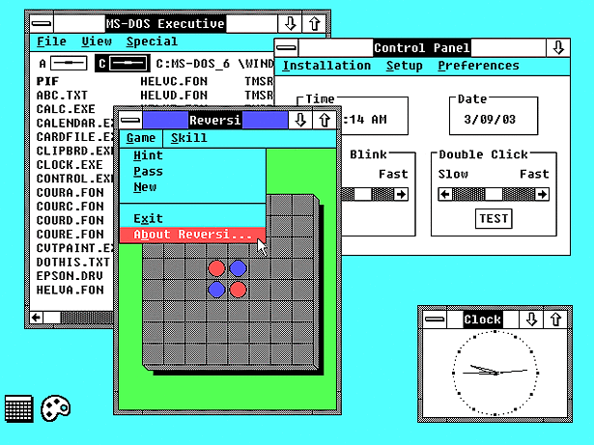Select CONTROL.EXE in the file list

point(74,179)
